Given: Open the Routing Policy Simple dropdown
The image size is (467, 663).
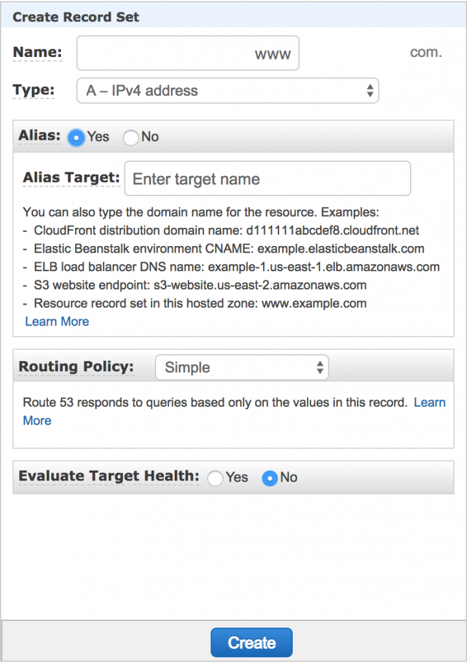Looking at the screenshot, I should tap(242, 367).
